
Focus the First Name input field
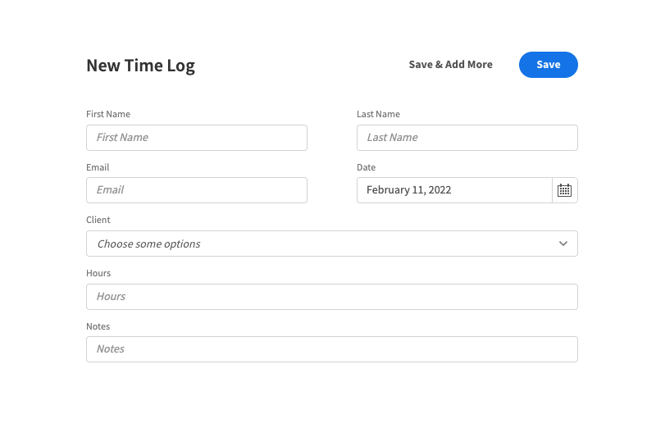point(197,138)
